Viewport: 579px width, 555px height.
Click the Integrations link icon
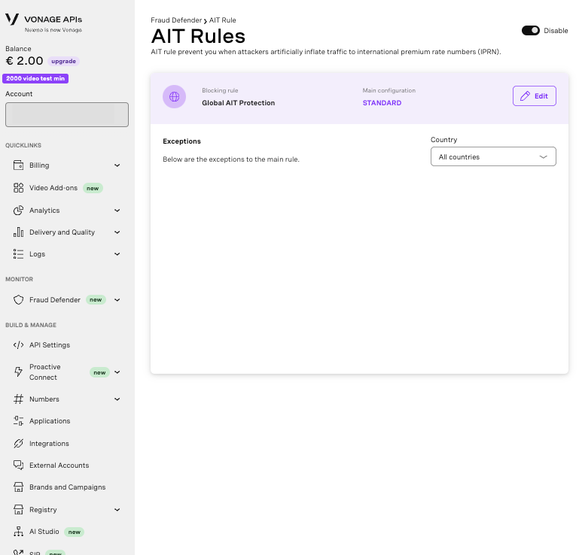tap(19, 443)
